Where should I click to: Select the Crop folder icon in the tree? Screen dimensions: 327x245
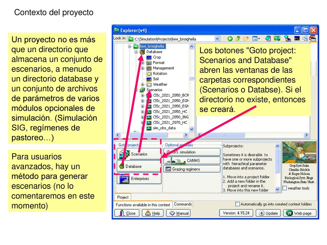(149, 57)
